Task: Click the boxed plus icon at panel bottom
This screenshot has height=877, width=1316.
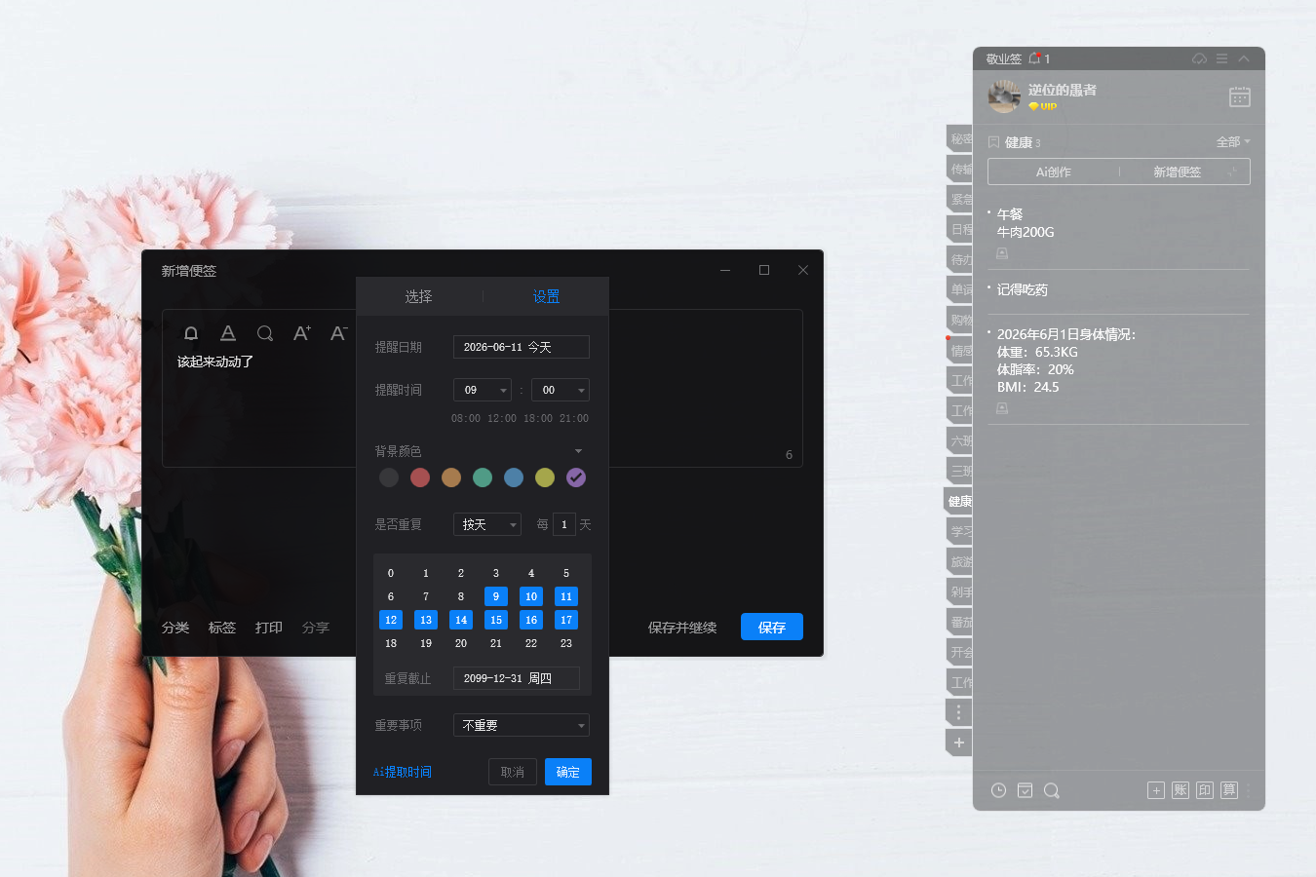Action: tap(1156, 790)
